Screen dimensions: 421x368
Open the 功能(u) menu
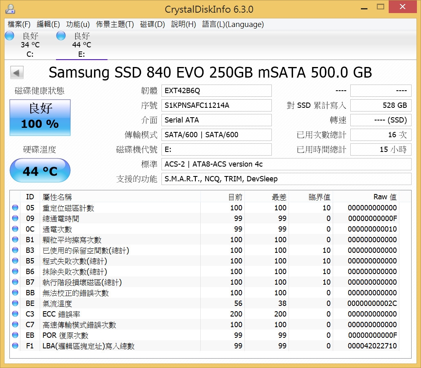78,25
